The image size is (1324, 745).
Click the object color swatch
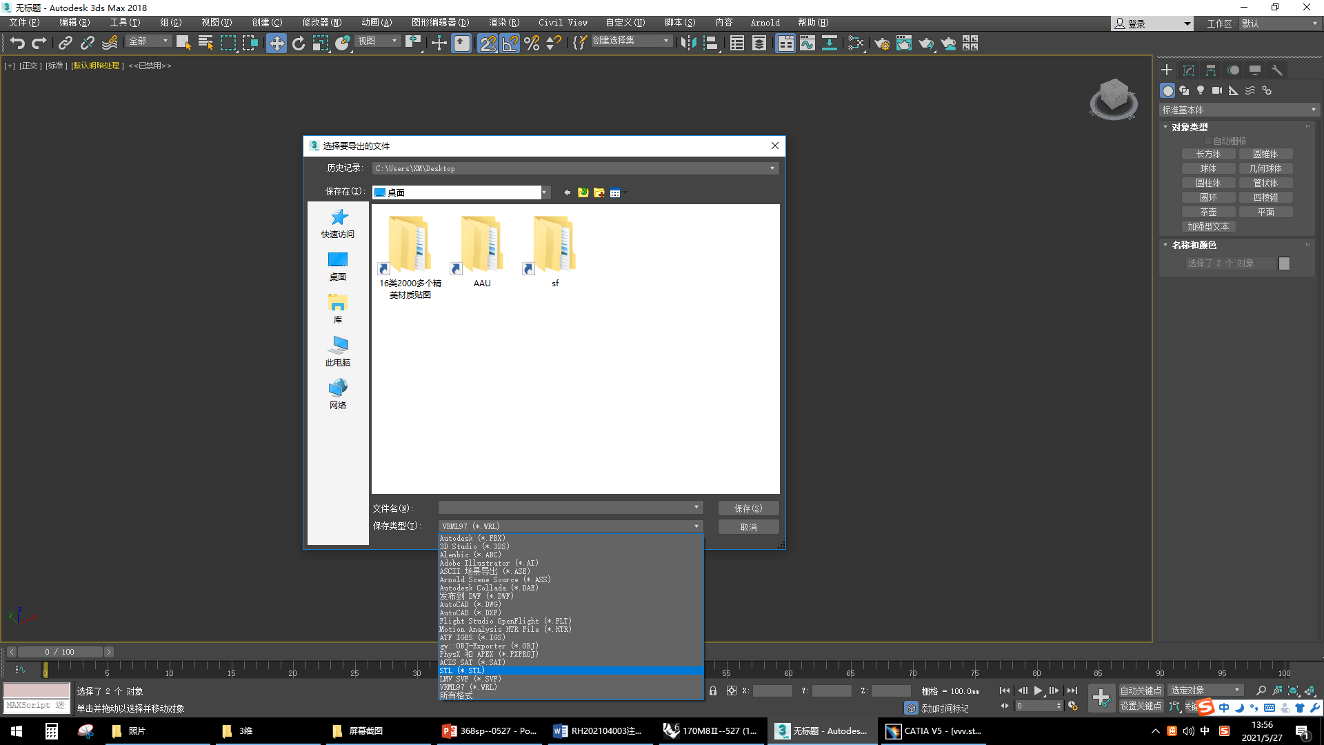click(1284, 264)
